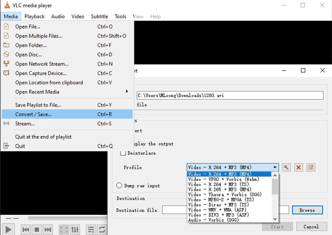Create a new profile using the document icon
The height and width of the screenshot is (235, 332).
click(x=311, y=167)
